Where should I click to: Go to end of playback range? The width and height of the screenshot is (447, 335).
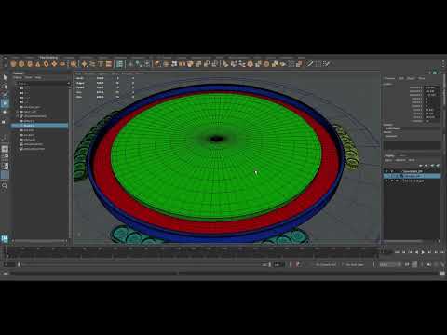[x=442, y=252]
